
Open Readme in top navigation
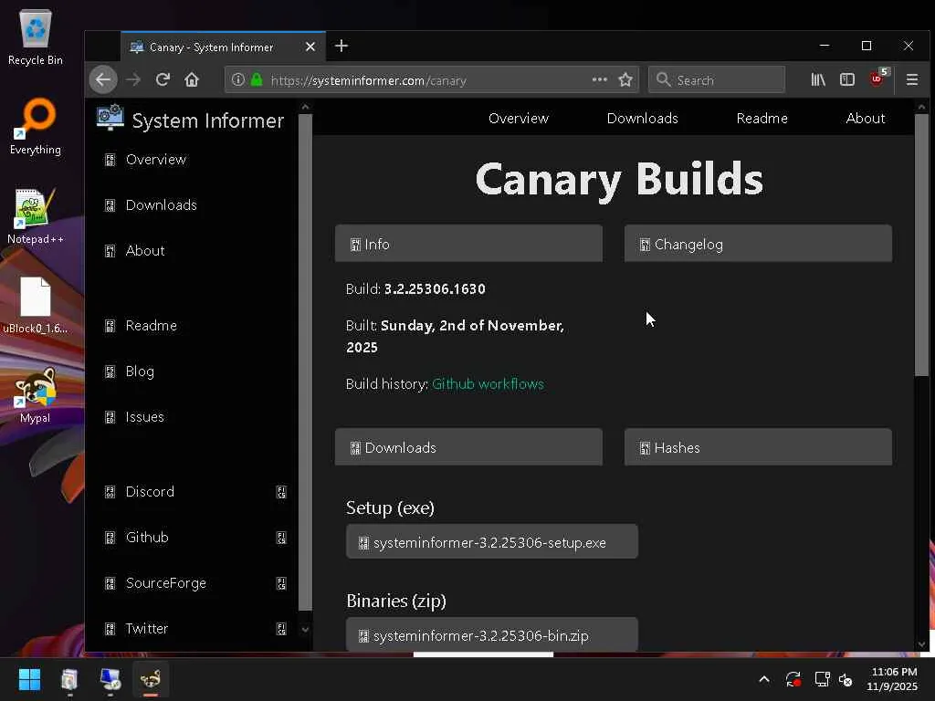click(x=762, y=118)
